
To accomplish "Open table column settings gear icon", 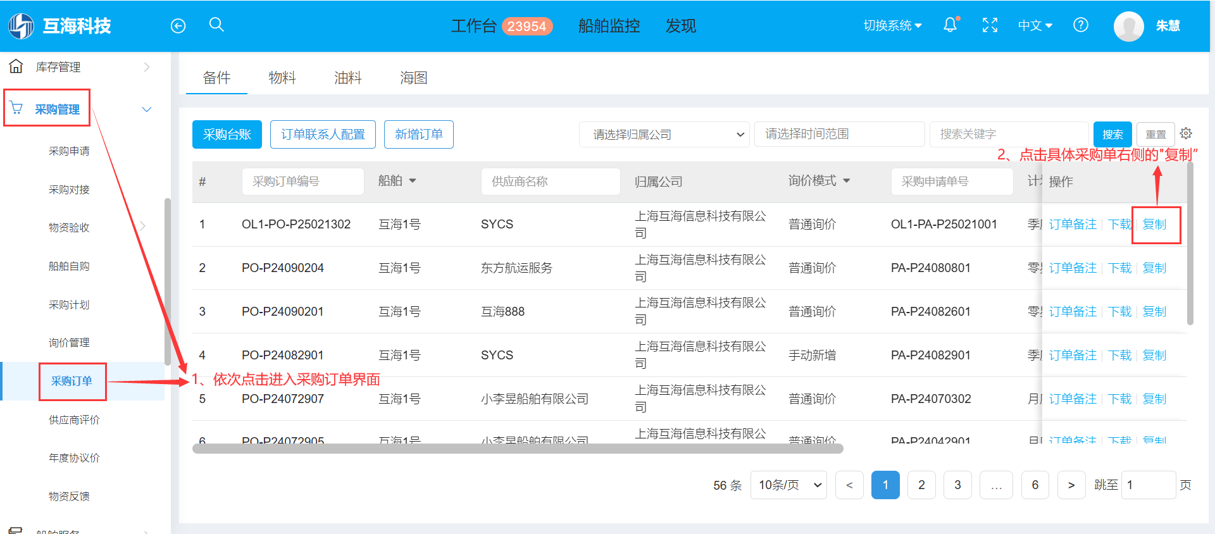I will 1186,133.
